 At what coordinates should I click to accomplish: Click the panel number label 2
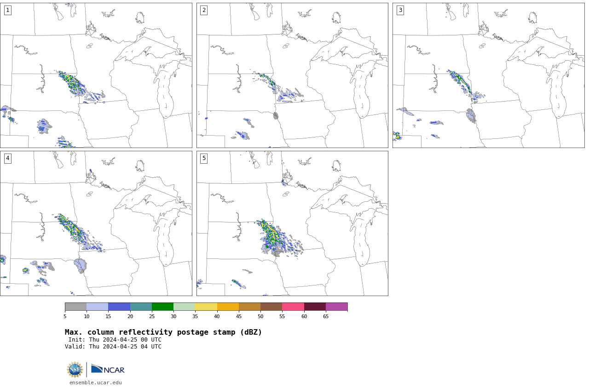pyautogui.click(x=204, y=10)
